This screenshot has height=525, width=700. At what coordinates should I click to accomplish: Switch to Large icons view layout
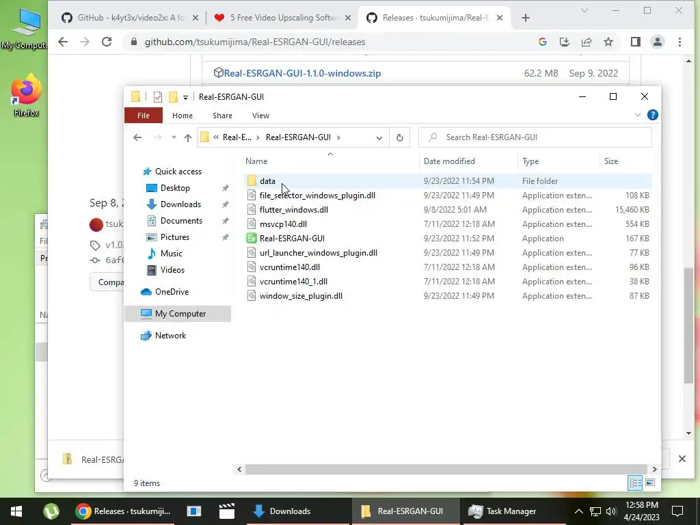click(x=650, y=483)
